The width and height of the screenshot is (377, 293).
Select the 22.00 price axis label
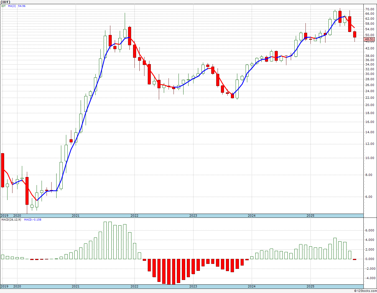click(370, 98)
